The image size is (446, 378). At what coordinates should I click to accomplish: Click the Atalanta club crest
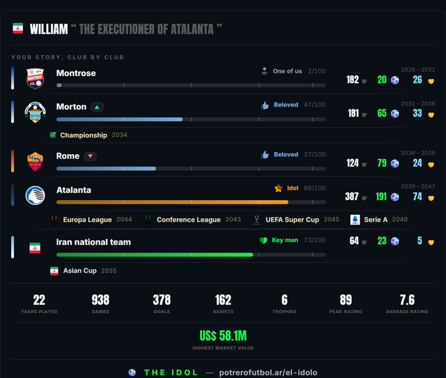tap(35, 195)
